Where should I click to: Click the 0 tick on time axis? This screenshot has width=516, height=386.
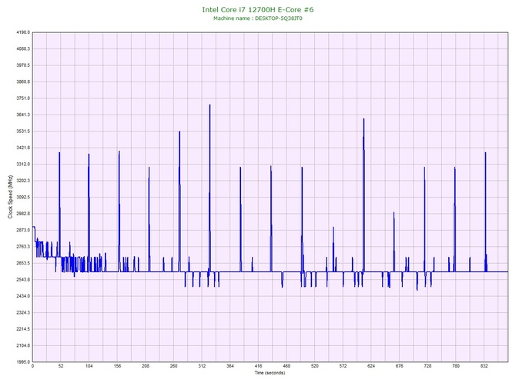tap(32, 366)
